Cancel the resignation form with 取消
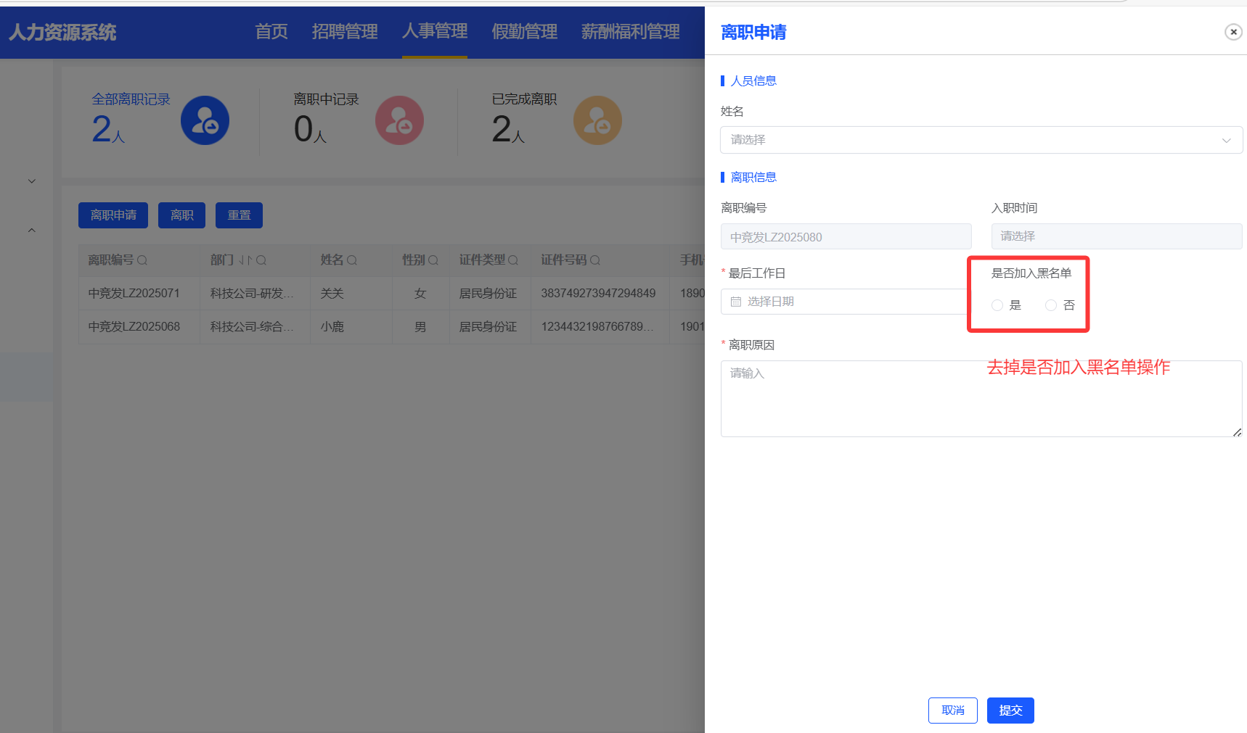 pyautogui.click(x=953, y=711)
